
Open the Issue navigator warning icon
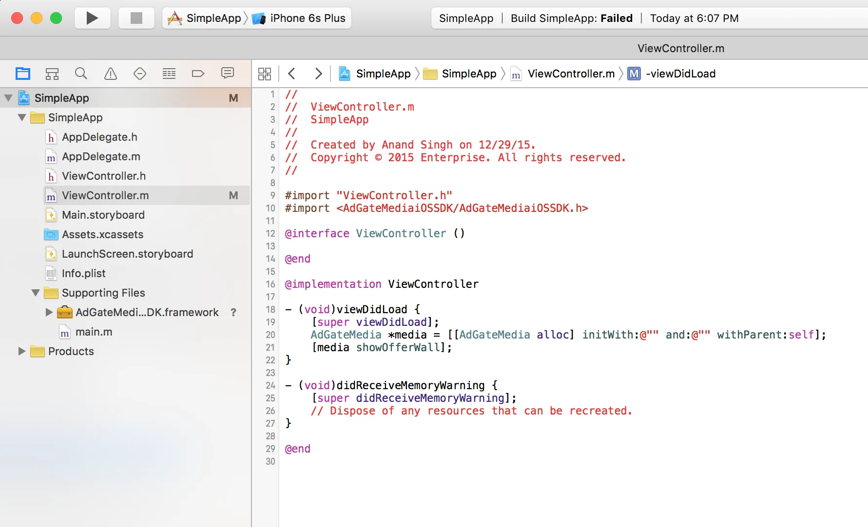(x=111, y=74)
